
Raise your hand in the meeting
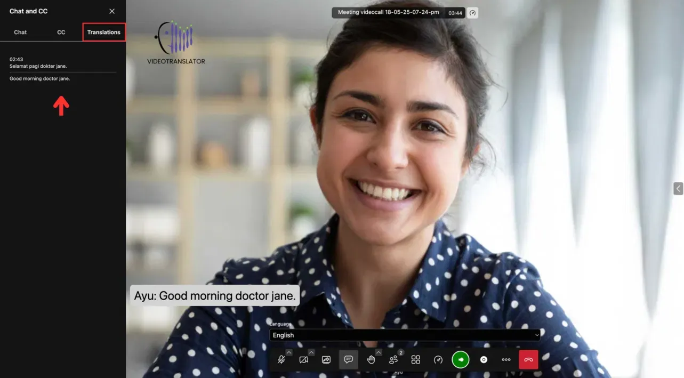(x=371, y=360)
